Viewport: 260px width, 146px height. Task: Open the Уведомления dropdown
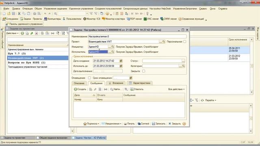pos(111,124)
